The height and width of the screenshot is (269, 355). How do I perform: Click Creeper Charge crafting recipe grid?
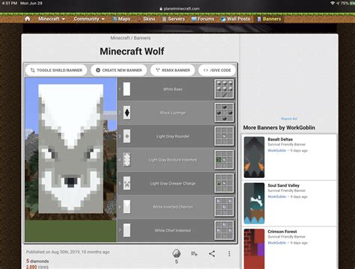pos(224,183)
